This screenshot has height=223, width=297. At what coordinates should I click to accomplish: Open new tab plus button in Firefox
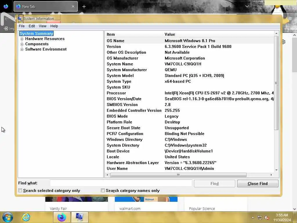(x=84, y=7)
